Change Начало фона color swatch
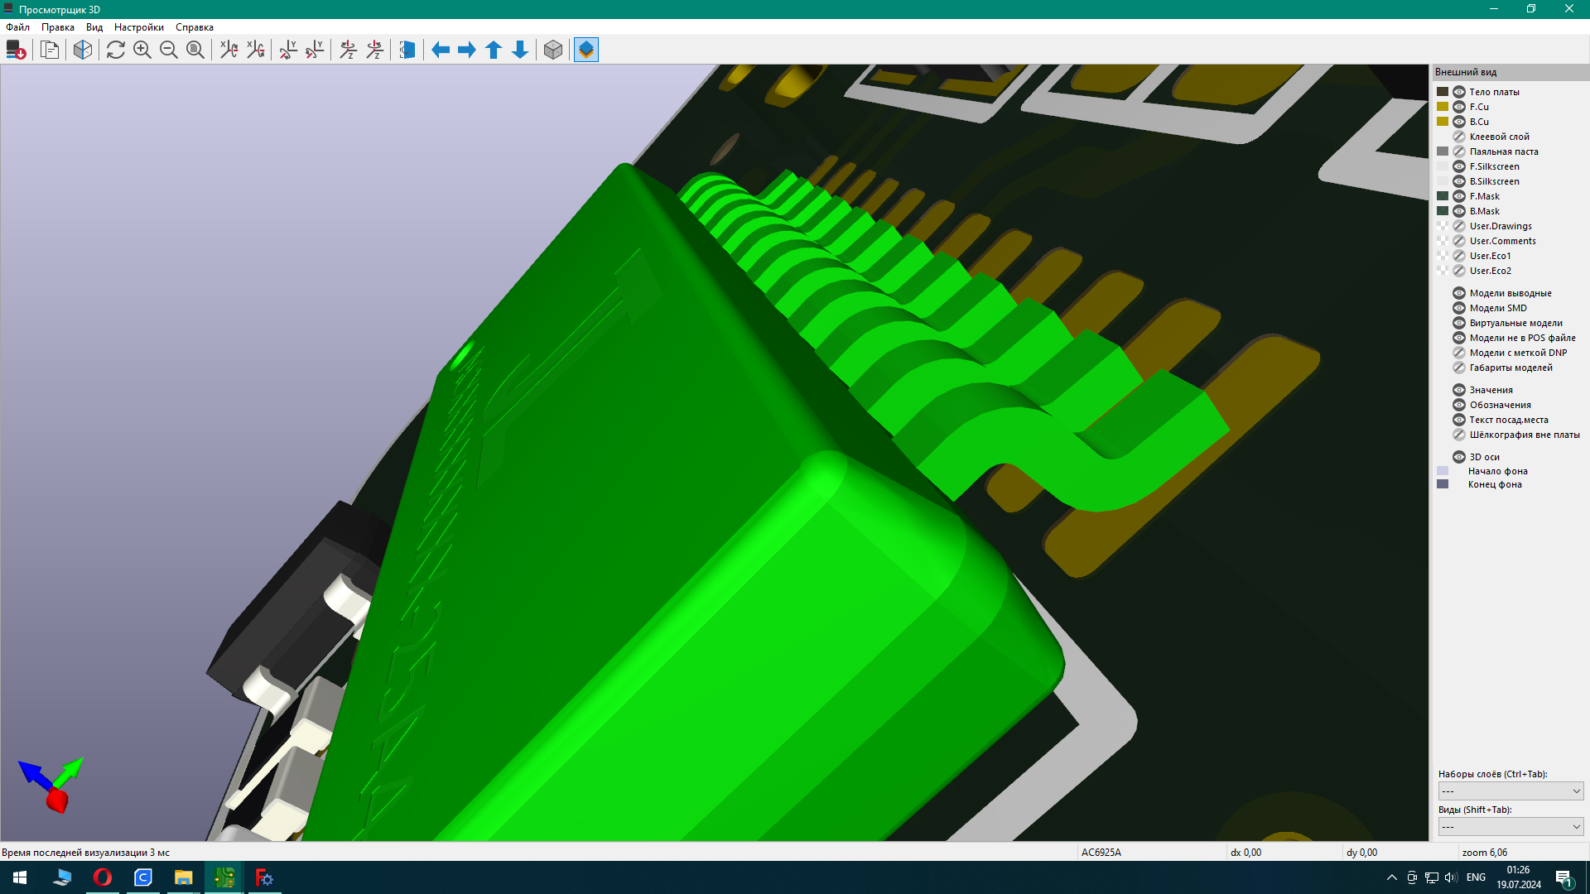Screen dimensions: 1590x894 [1443, 471]
